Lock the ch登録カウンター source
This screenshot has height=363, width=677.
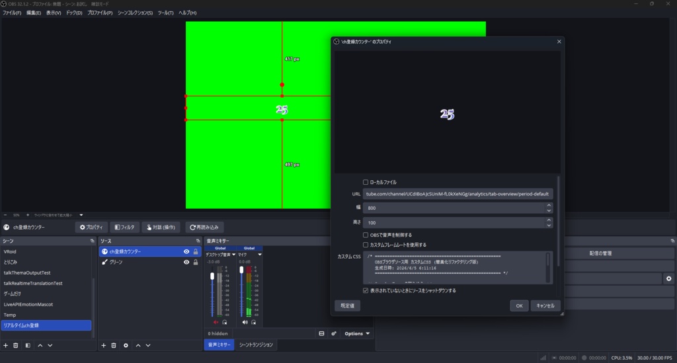pos(196,251)
